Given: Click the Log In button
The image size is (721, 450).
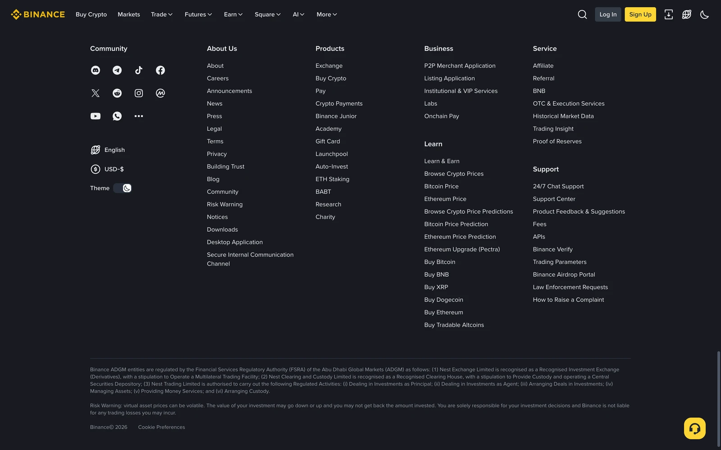Looking at the screenshot, I should (608, 14).
